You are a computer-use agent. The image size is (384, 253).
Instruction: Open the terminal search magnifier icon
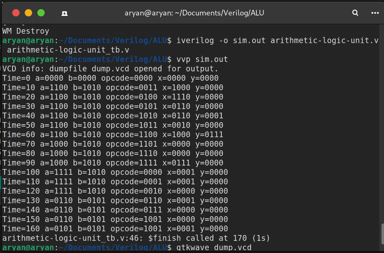pyautogui.click(x=355, y=13)
